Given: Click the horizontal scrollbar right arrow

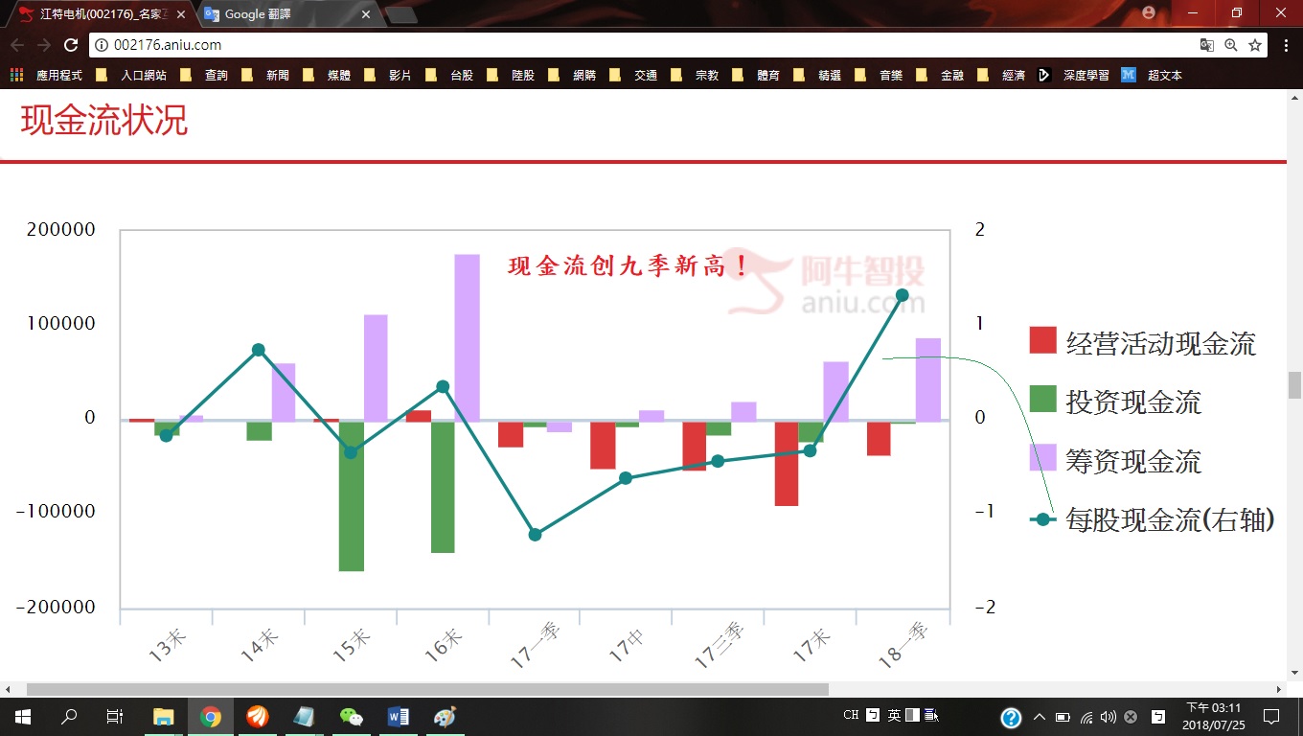Looking at the screenshot, I should click(1278, 689).
